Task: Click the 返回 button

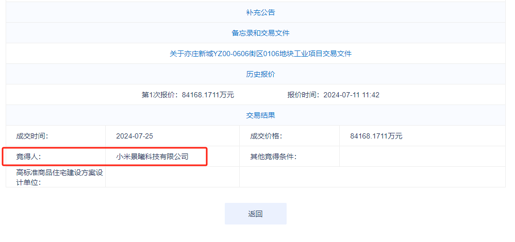Action: (x=255, y=214)
